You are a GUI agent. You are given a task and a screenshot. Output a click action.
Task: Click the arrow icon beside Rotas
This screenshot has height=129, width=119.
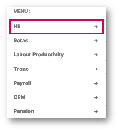(96, 41)
